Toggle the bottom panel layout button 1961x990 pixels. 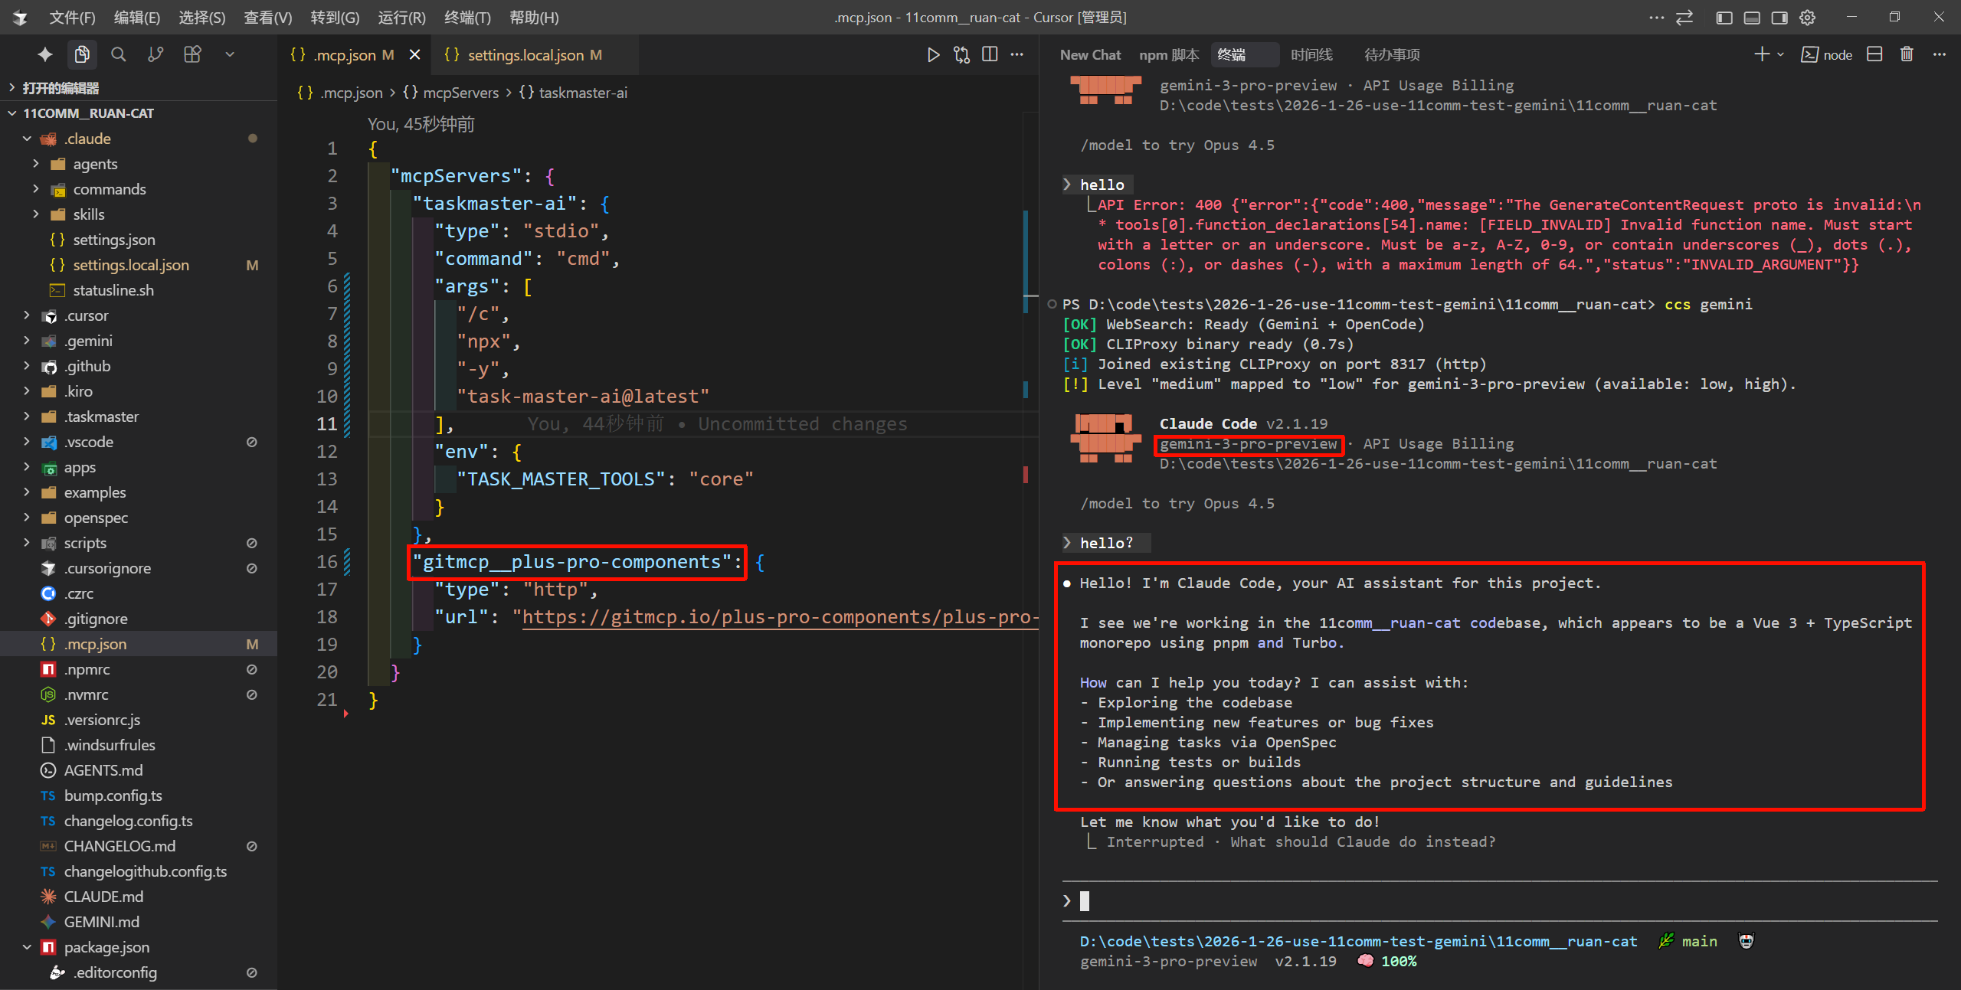[1752, 17]
